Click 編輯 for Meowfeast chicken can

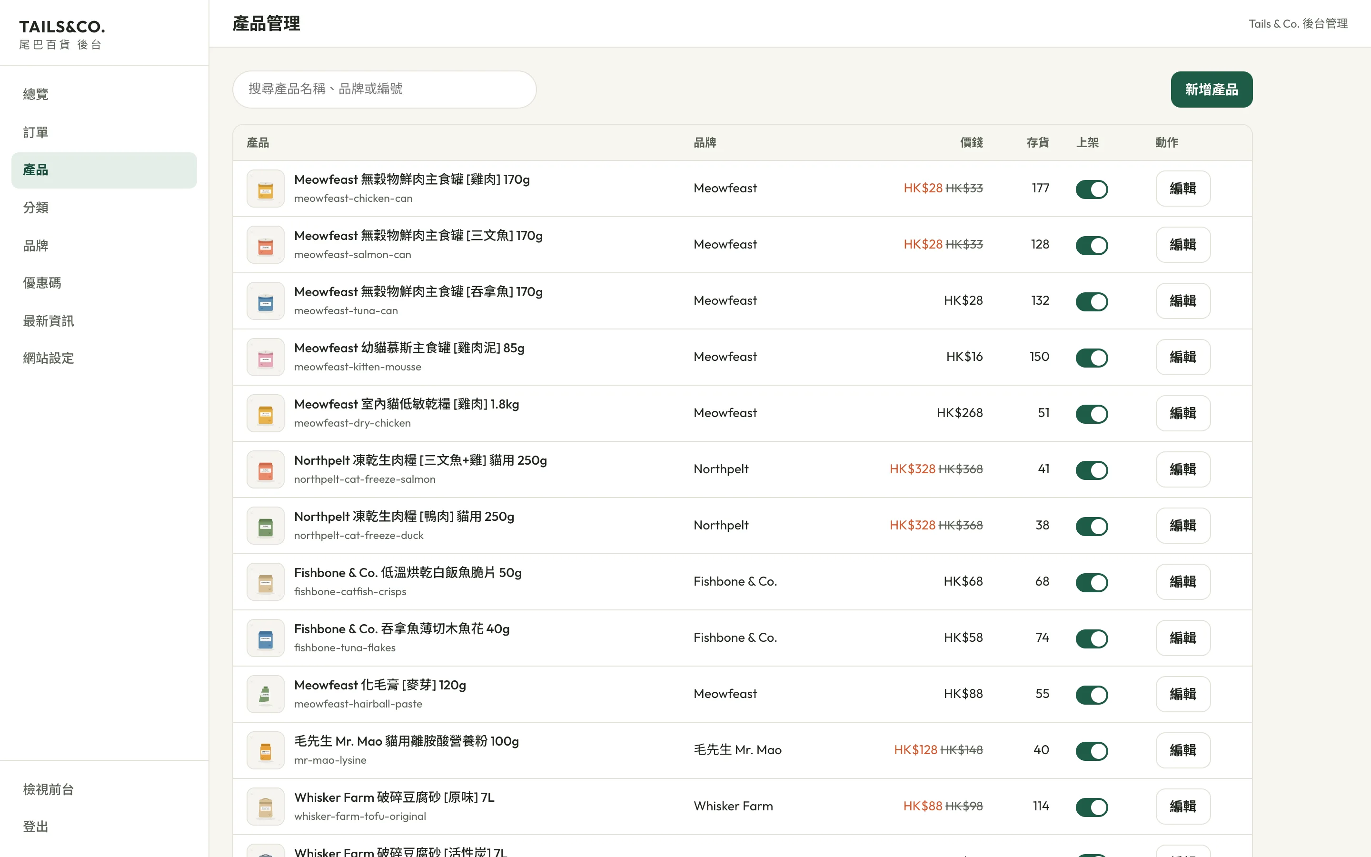(x=1183, y=188)
